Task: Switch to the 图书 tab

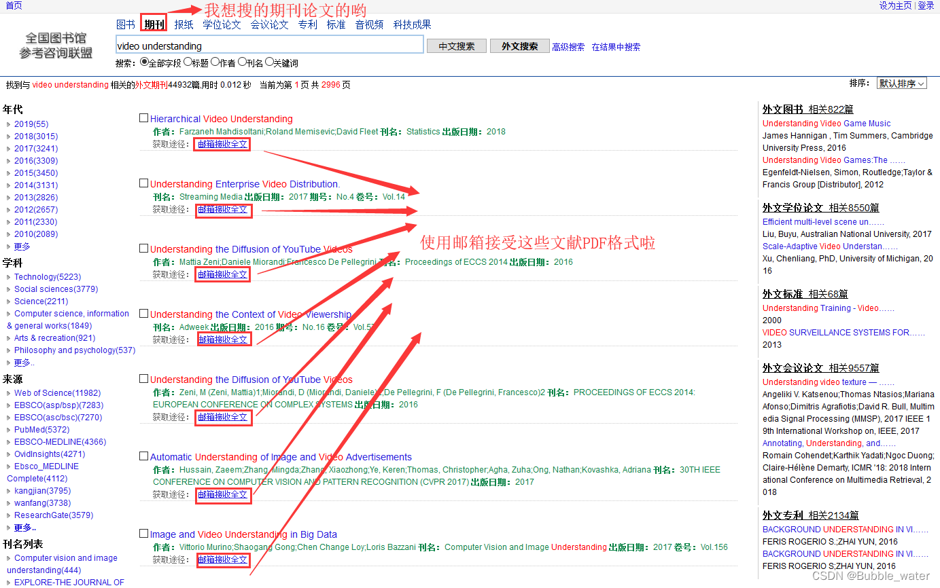Action: click(126, 24)
